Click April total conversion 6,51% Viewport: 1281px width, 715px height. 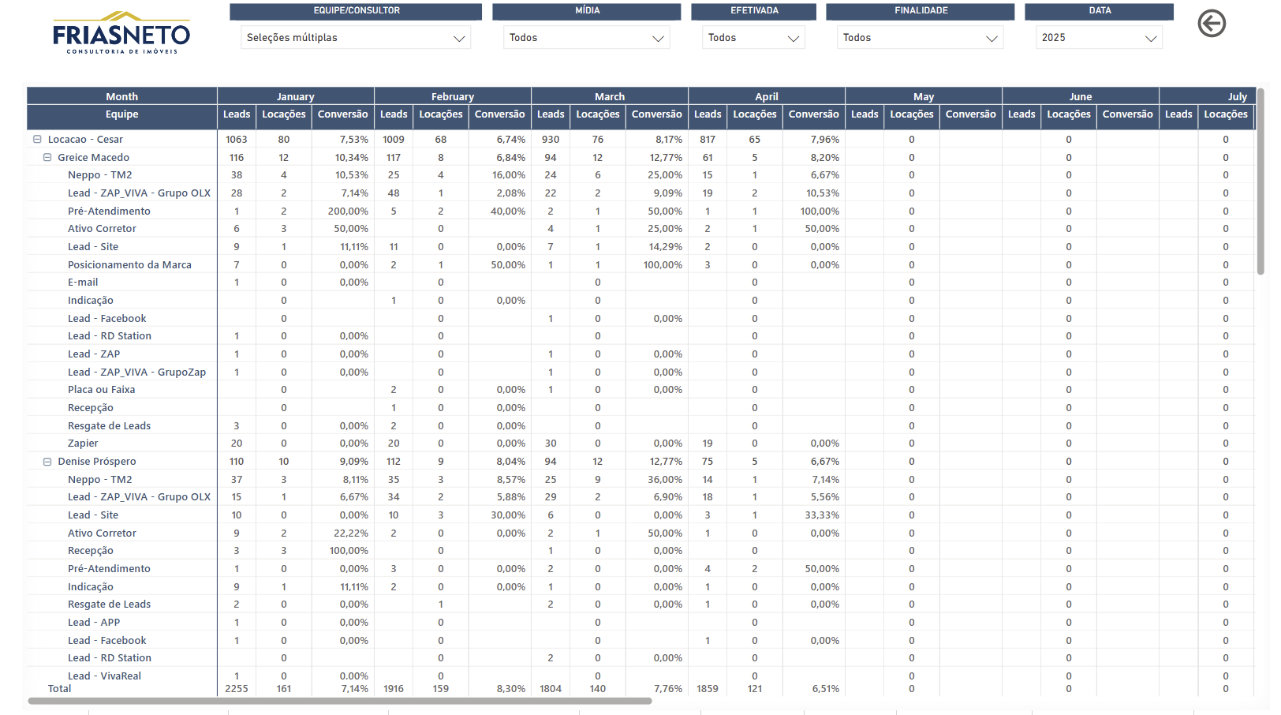click(826, 689)
